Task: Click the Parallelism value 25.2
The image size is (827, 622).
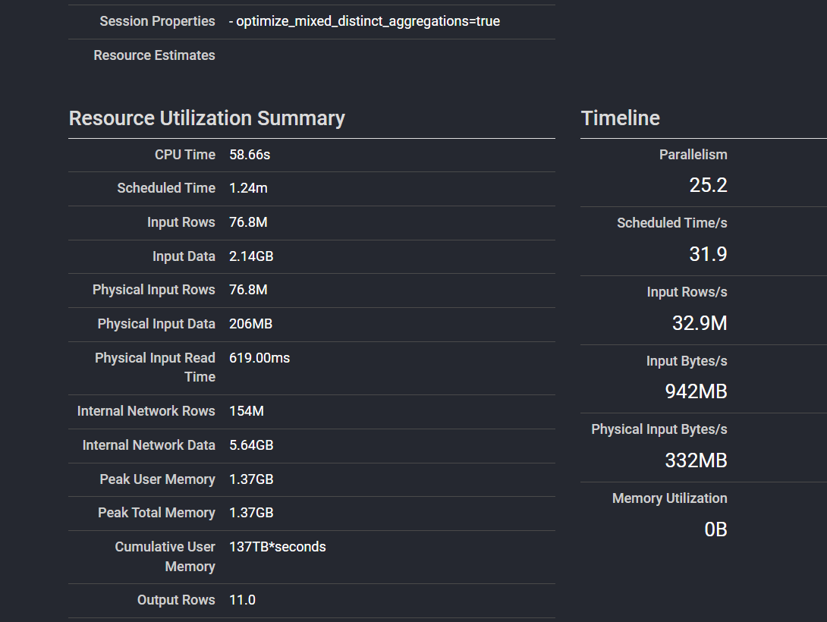Action: [x=708, y=184]
